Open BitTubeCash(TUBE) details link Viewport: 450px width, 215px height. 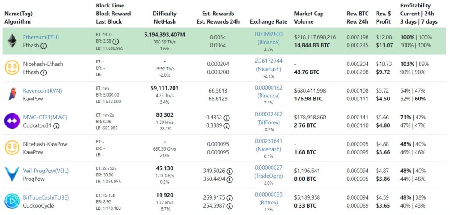(x=46, y=197)
